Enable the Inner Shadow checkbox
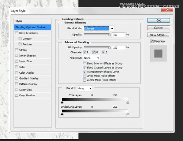This screenshot has width=183, height=141. click(16, 56)
